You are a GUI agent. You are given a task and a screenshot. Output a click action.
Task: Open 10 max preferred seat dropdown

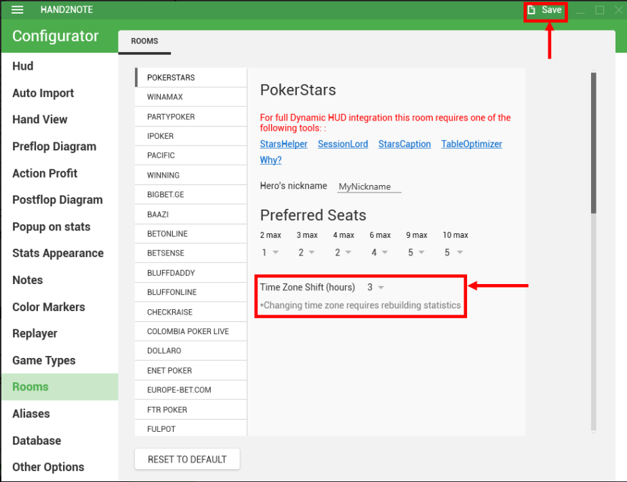point(453,252)
